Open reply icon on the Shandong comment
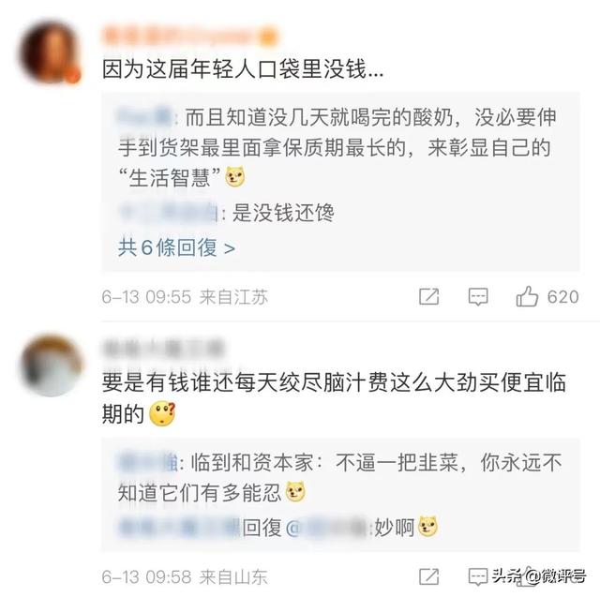The image size is (600, 597). coord(478,576)
